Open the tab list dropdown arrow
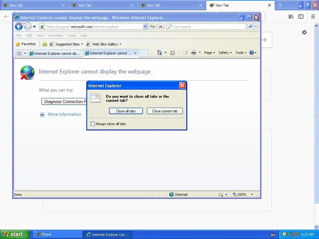319x239 pixels. point(25,53)
